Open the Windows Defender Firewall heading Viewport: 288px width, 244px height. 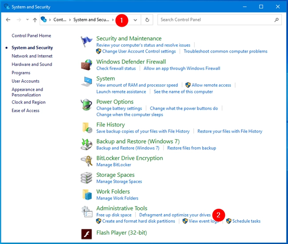(131, 62)
